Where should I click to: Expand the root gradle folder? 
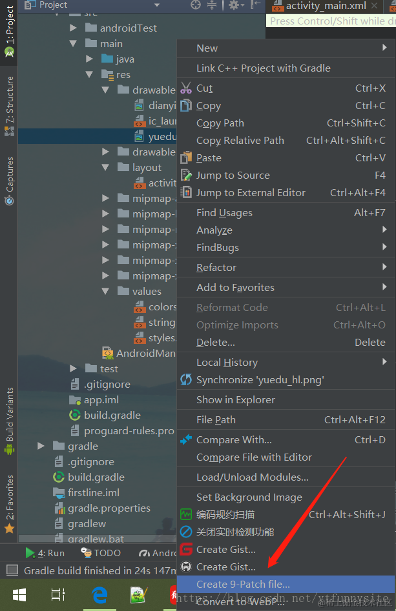click(x=41, y=446)
